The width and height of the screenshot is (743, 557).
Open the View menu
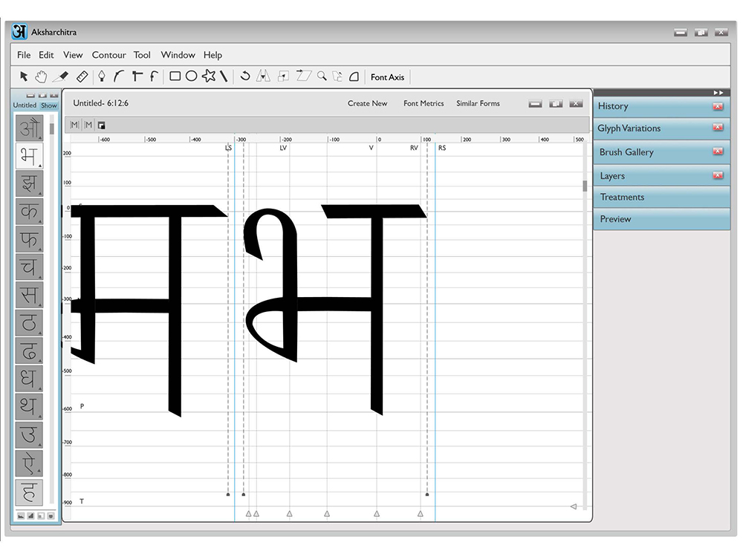(73, 55)
